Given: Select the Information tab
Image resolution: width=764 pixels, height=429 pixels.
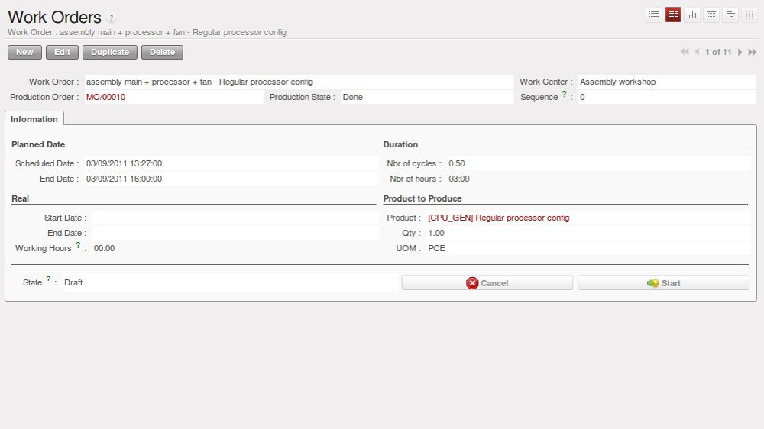Looking at the screenshot, I should (34, 119).
